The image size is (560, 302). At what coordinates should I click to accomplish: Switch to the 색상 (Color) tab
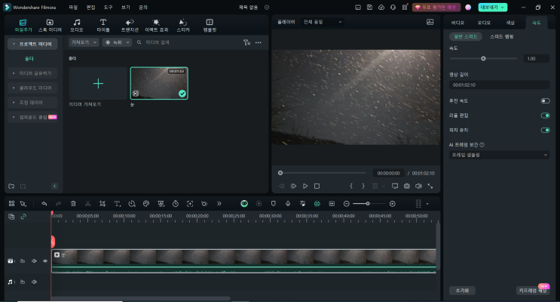point(510,23)
